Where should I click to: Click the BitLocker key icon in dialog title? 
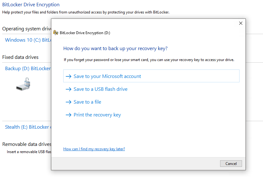pyautogui.click(x=56, y=33)
